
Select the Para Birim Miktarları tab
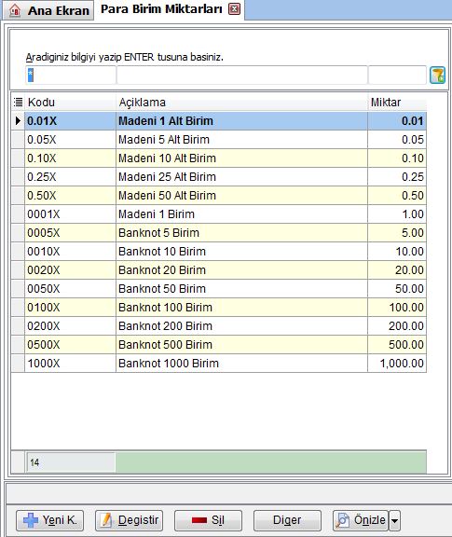(161, 9)
